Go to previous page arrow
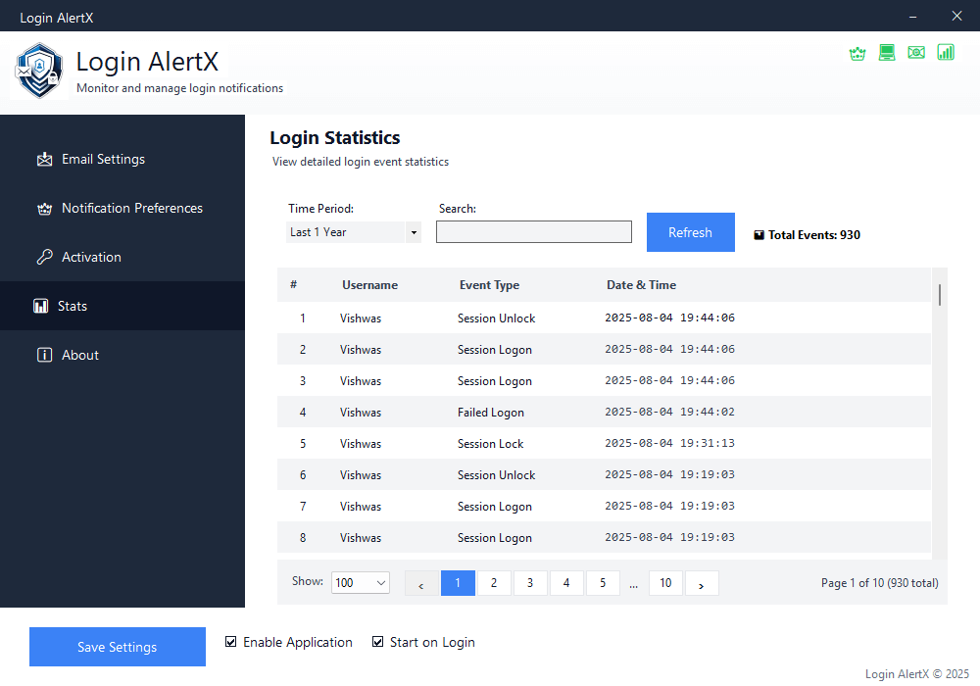The image size is (980, 686). 421,583
